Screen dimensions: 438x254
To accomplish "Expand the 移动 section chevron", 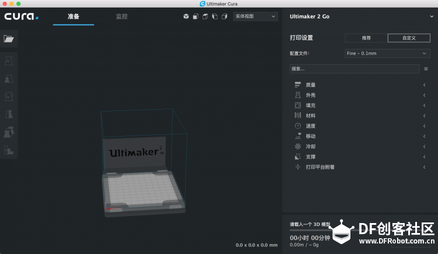I will tap(424, 136).
